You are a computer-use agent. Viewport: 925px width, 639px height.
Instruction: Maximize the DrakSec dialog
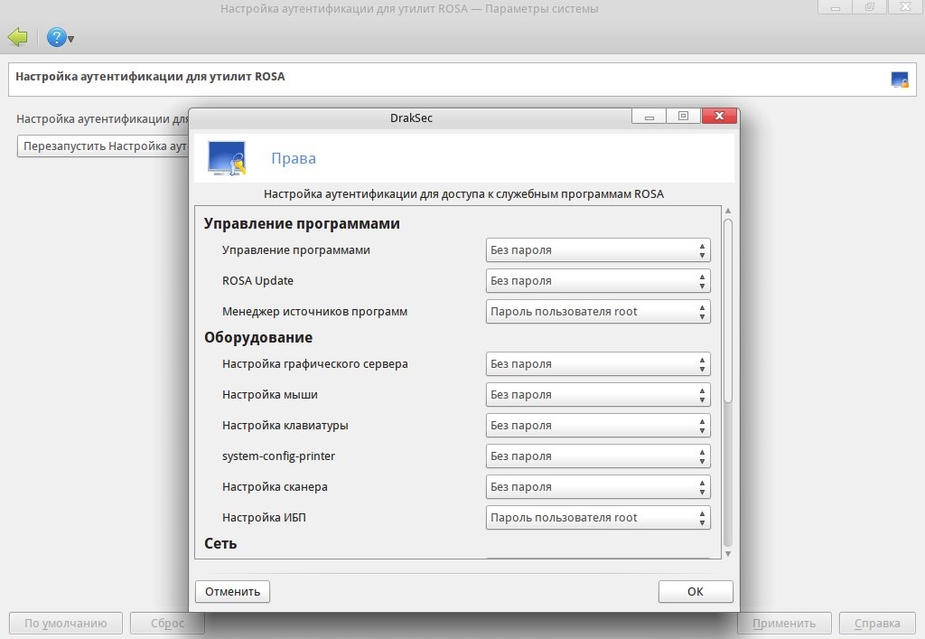pyautogui.click(x=683, y=117)
